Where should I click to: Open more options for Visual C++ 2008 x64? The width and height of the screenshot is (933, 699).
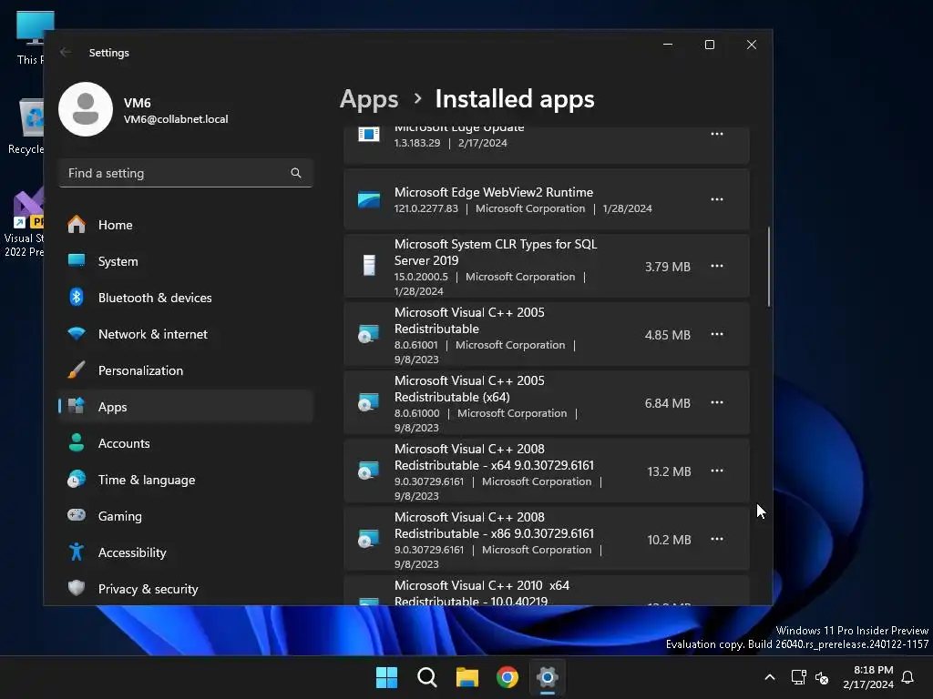click(717, 471)
